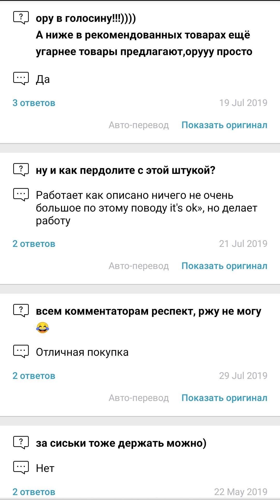This screenshot has width=280, height=500.
Task: Show original for 21 Jul 2019 question
Action: 224,266
